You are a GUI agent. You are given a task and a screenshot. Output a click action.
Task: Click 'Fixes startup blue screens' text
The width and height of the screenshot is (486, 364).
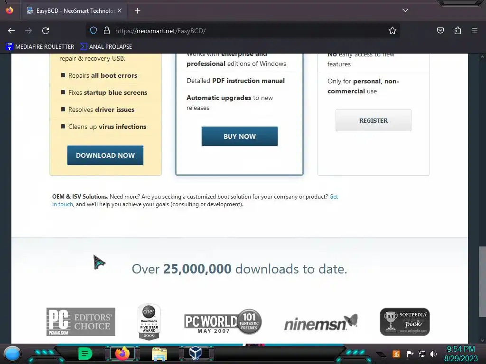[x=108, y=92]
